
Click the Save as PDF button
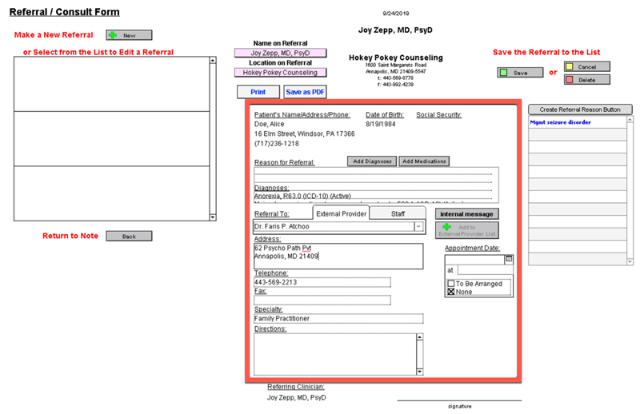305,92
